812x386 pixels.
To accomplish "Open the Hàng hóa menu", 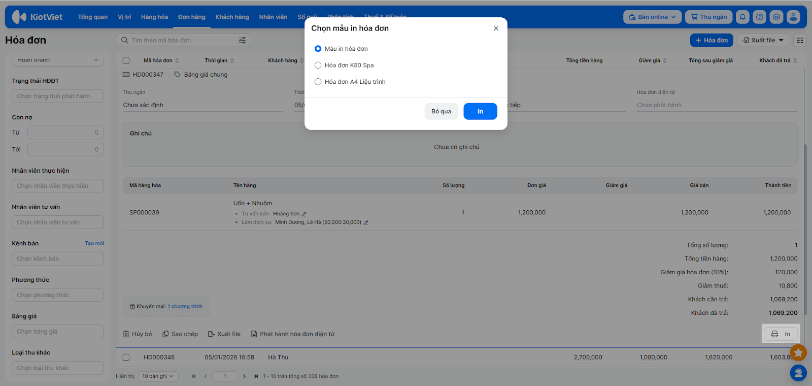I will coord(154,17).
